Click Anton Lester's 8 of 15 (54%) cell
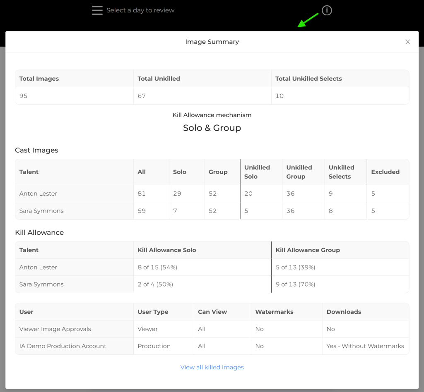The width and height of the screenshot is (424, 392). [x=157, y=268]
